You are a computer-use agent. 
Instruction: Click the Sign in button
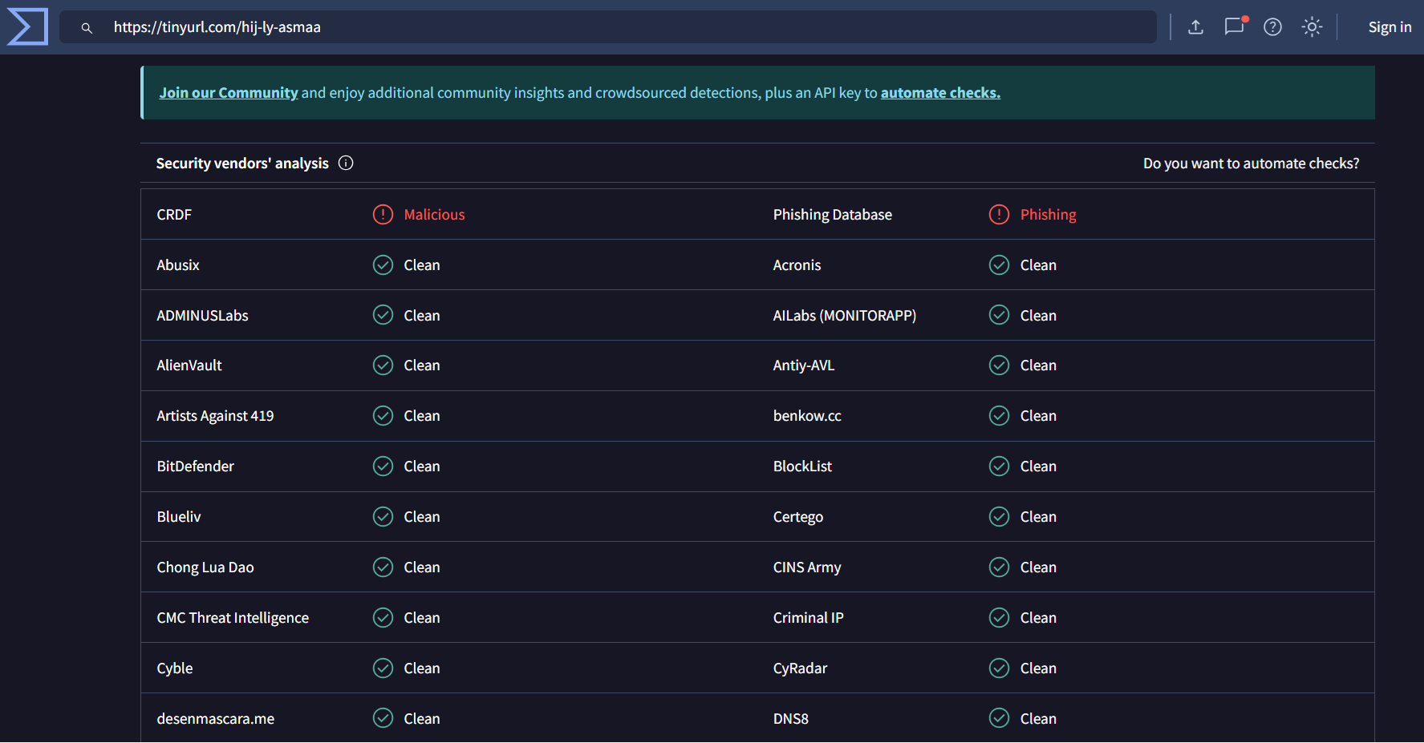pyautogui.click(x=1390, y=27)
